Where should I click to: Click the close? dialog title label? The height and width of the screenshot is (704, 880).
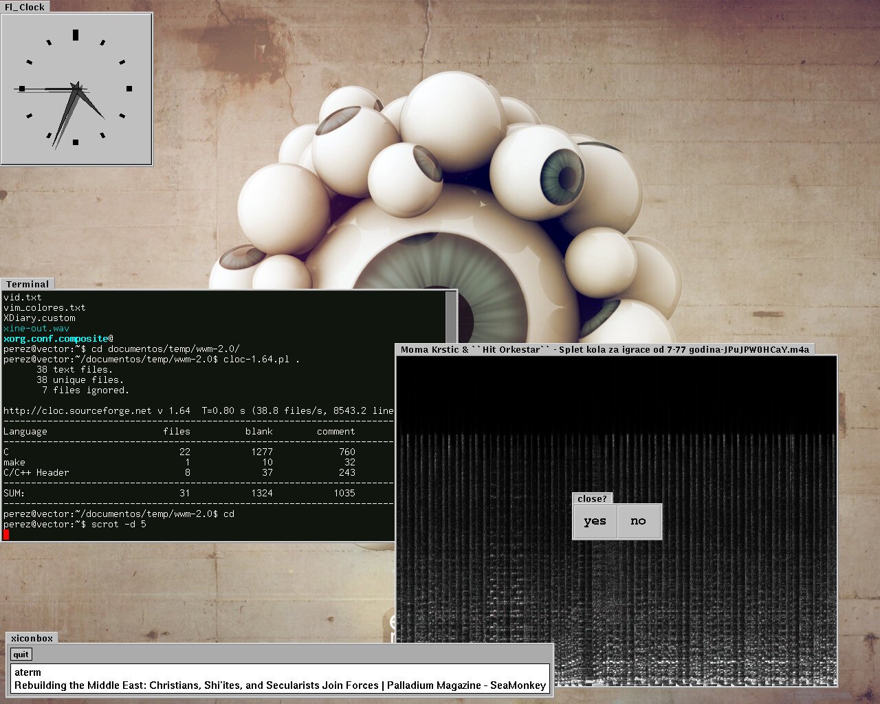click(x=592, y=498)
